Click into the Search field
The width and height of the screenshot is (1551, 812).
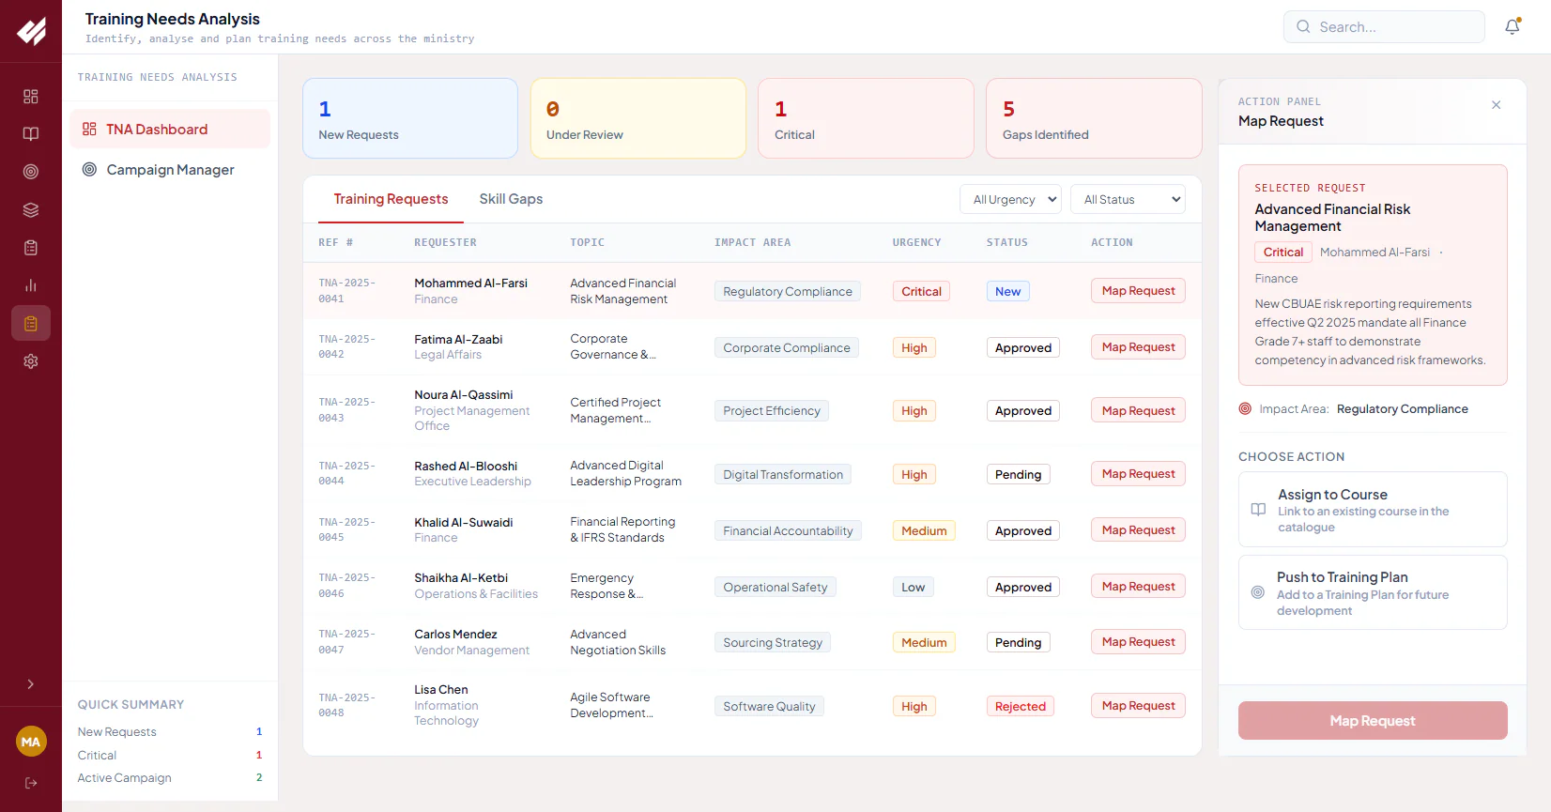[x=1384, y=27]
